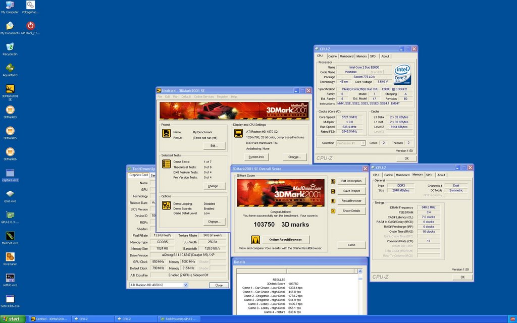The width and height of the screenshot is (517, 323).
Task: Click the Display and CPU Settings monitor icon
Action: (x=238, y=133)
